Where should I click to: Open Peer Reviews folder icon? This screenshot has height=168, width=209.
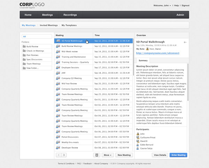24,55
